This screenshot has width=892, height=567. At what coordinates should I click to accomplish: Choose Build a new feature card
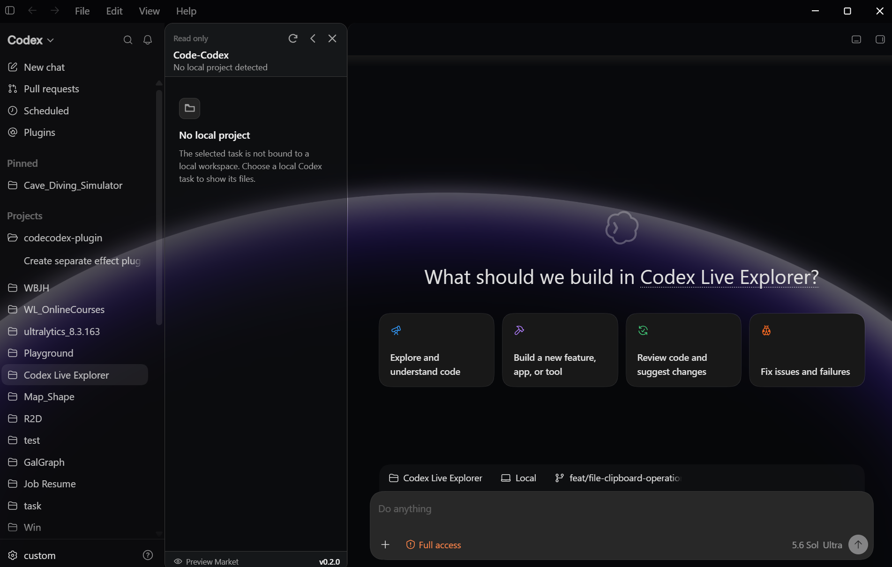[560, 350]
